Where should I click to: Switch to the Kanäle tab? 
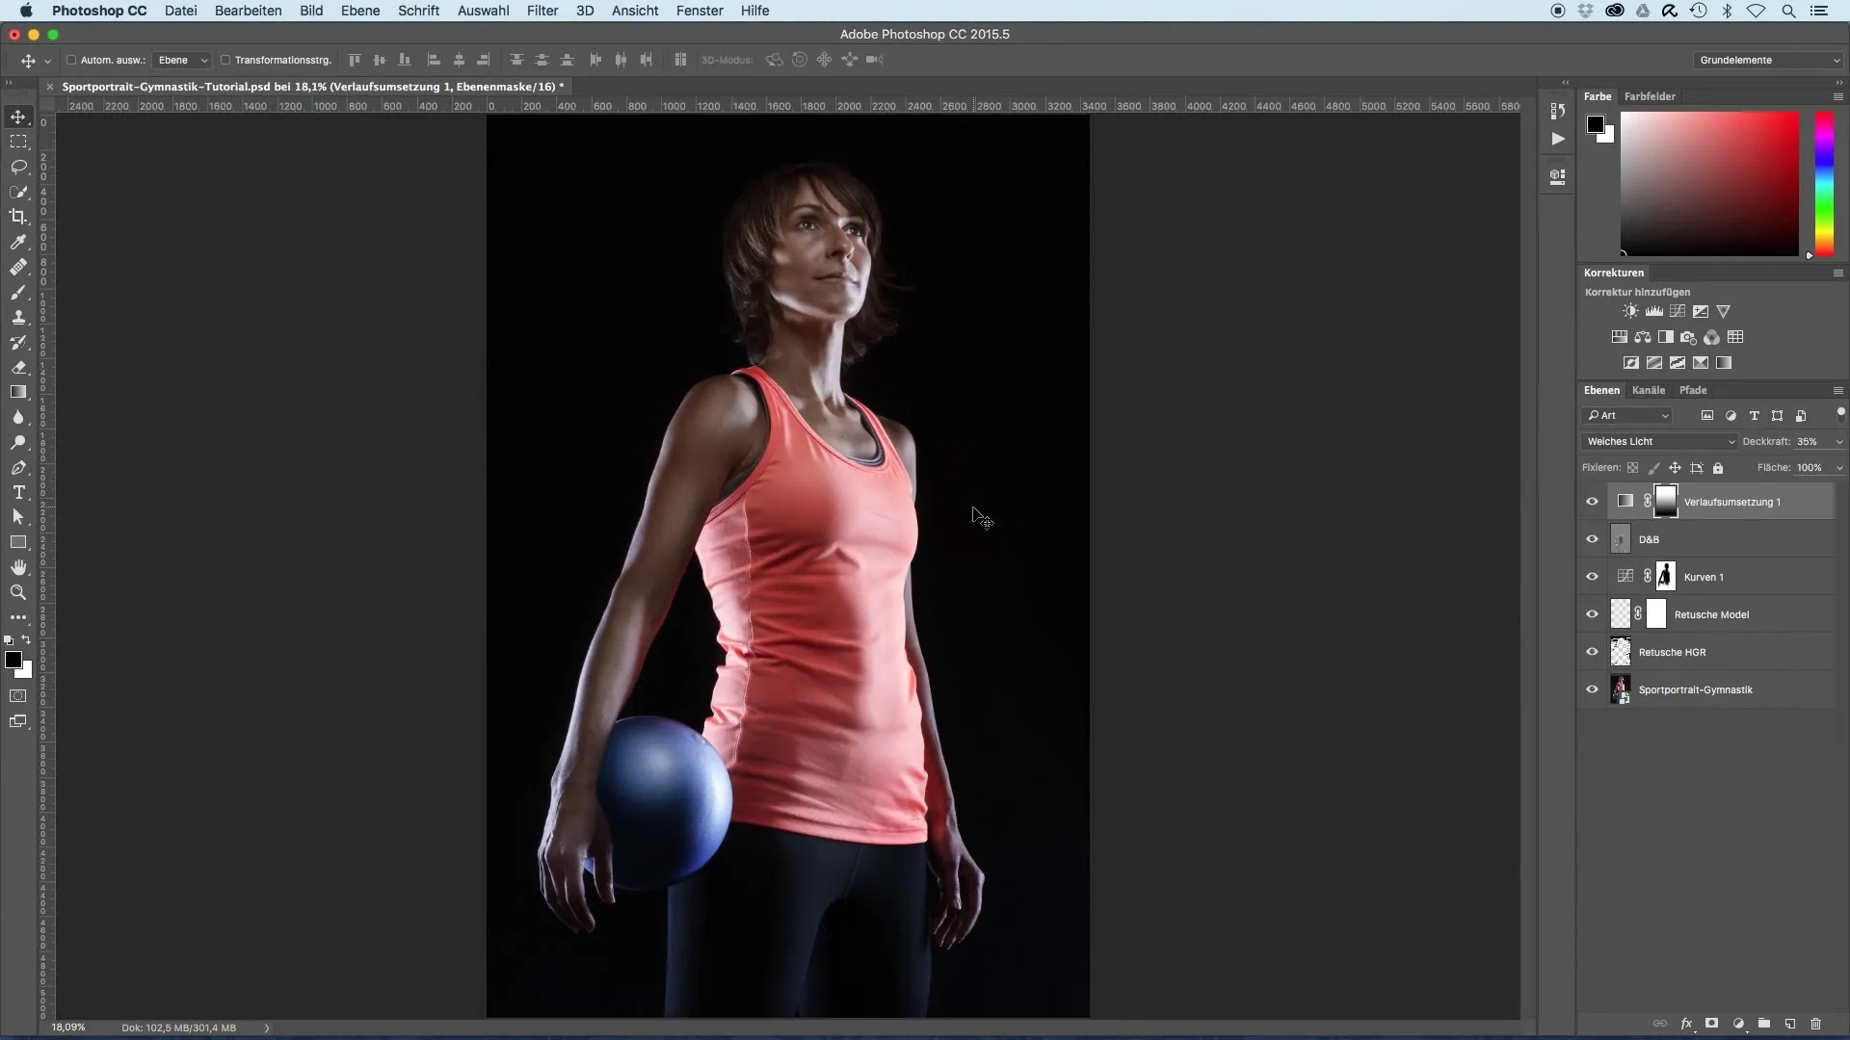point(1649,390)
